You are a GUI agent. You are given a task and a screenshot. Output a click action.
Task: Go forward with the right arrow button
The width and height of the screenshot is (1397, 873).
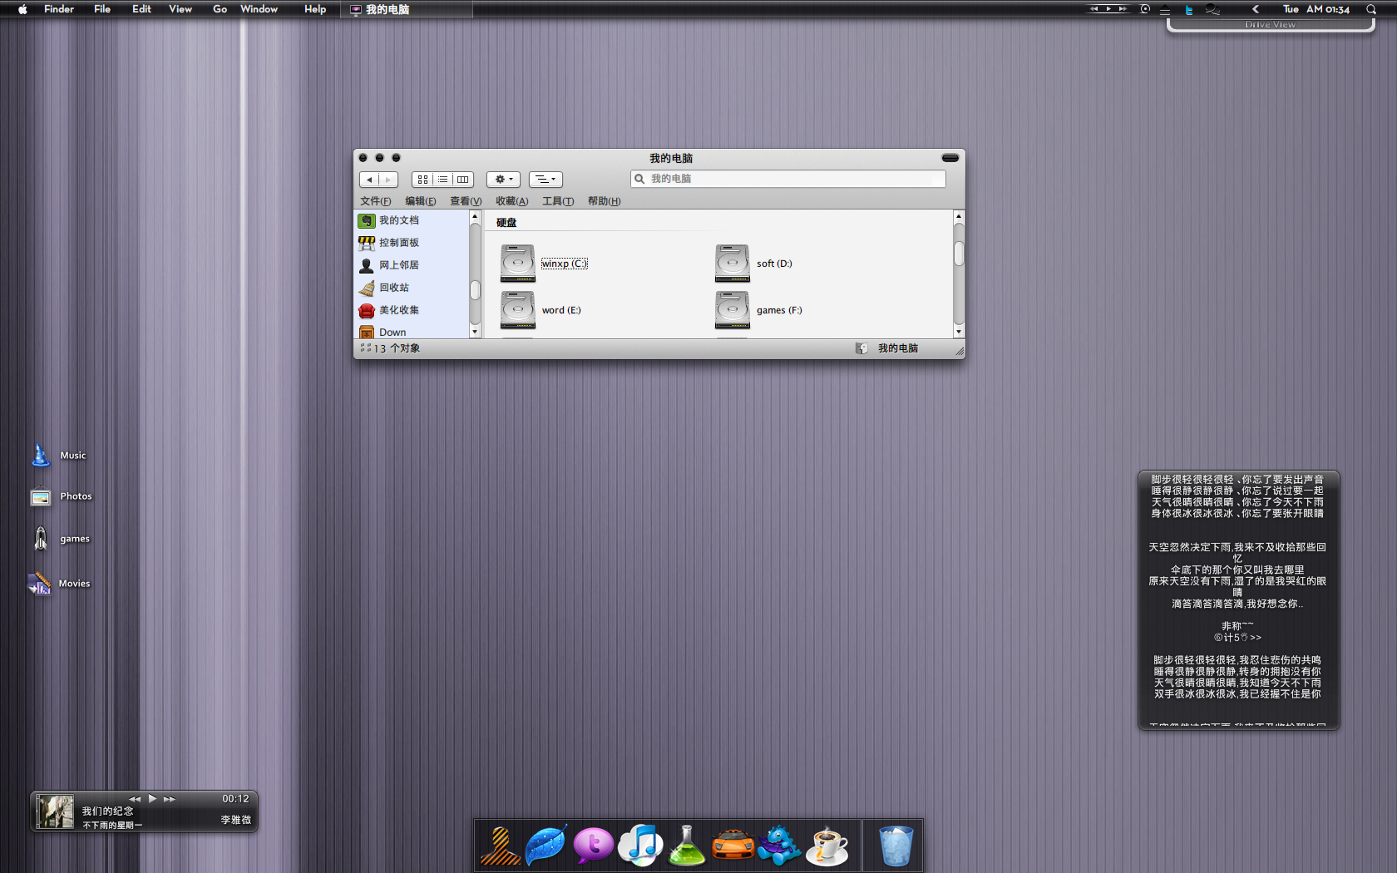coord(388,180)
